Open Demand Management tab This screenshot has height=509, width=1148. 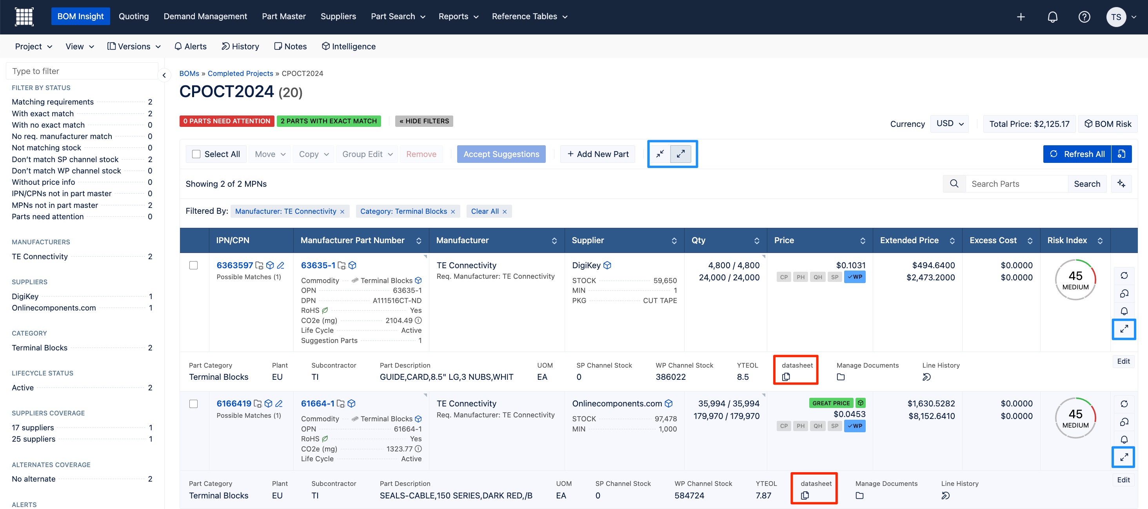(x=205, y=16)
